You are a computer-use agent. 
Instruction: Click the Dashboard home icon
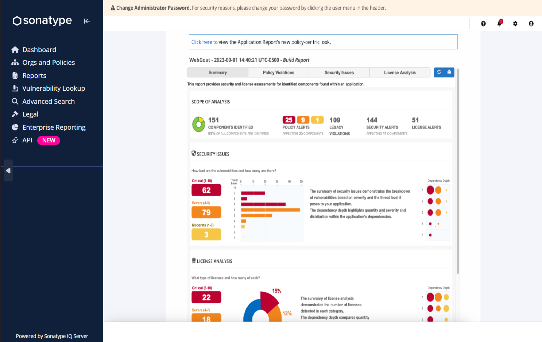15,50
